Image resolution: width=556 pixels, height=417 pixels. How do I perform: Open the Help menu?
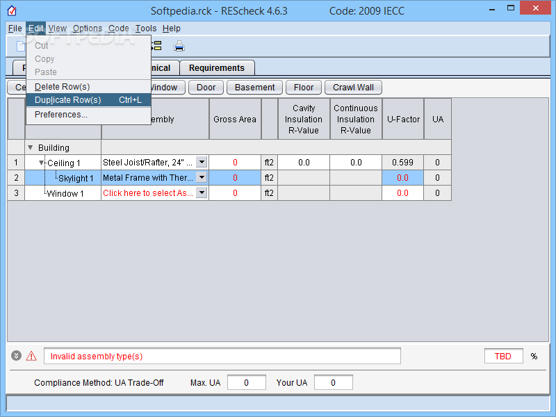[172, 28]
